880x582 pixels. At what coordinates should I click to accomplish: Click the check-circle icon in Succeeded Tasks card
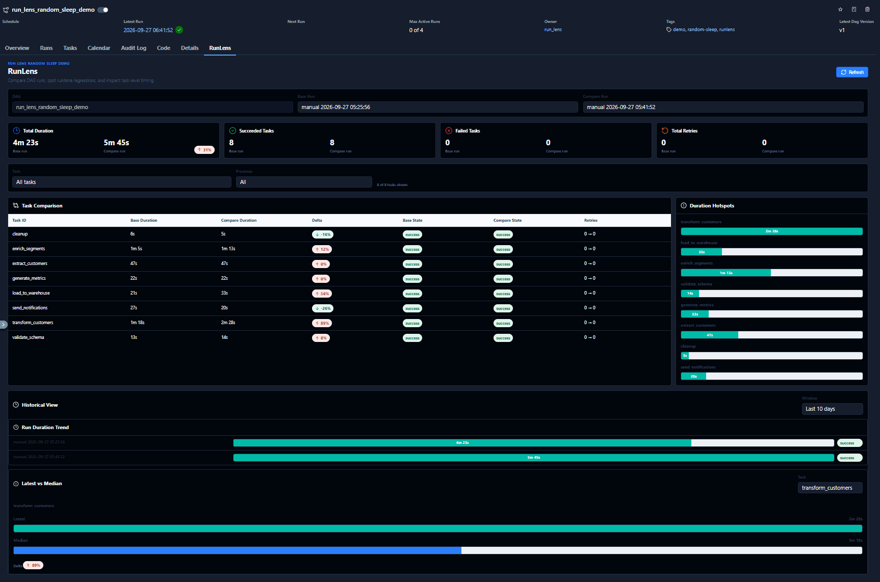[x=233, y=130]
